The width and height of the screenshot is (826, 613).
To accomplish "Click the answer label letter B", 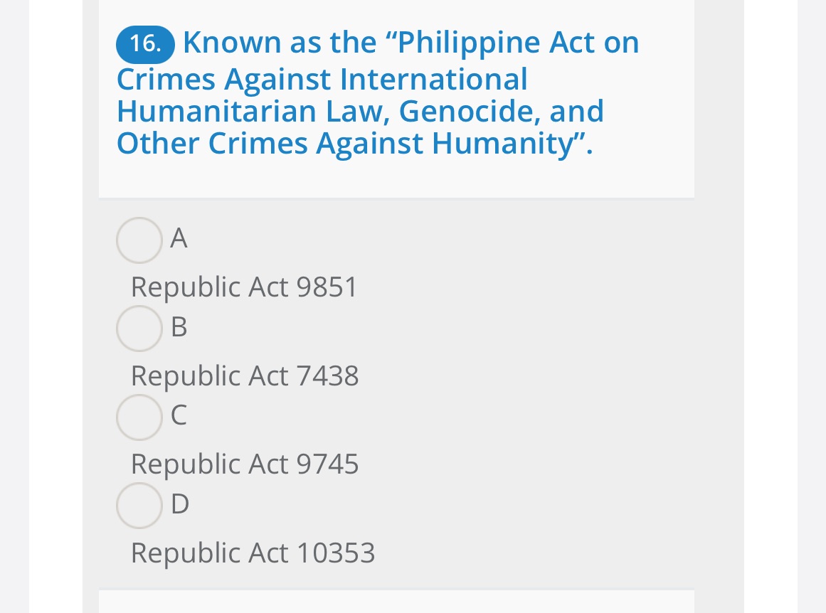I will (179, 328).
